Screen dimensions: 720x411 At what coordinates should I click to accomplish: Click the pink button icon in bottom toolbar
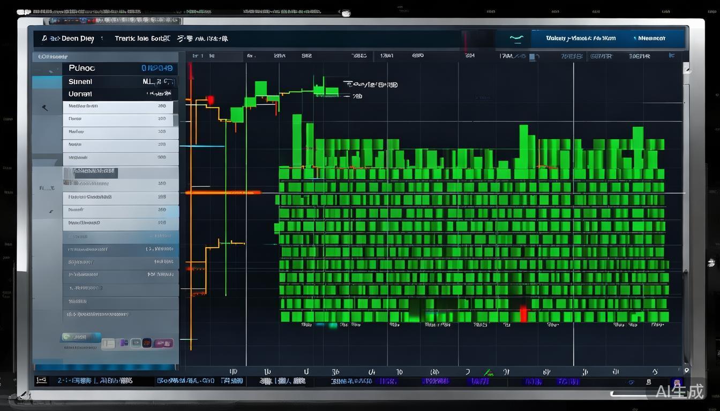click(x=163, y=343)
